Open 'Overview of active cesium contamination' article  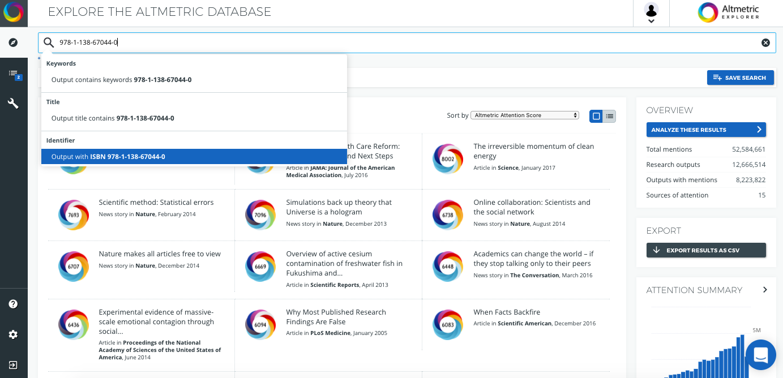344,264
